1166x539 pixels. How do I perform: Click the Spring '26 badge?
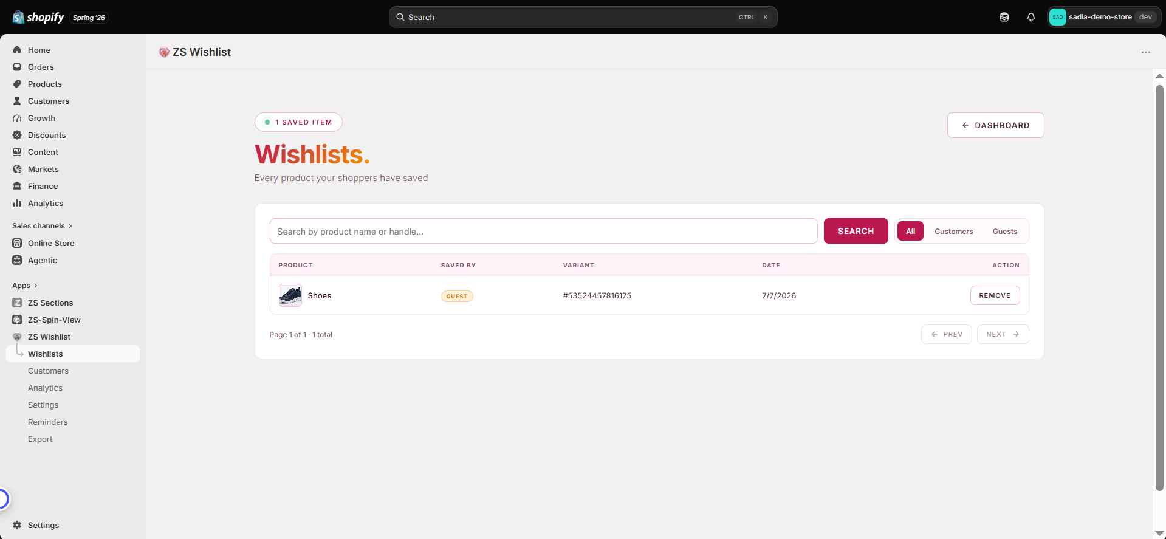tap(89, 18)
